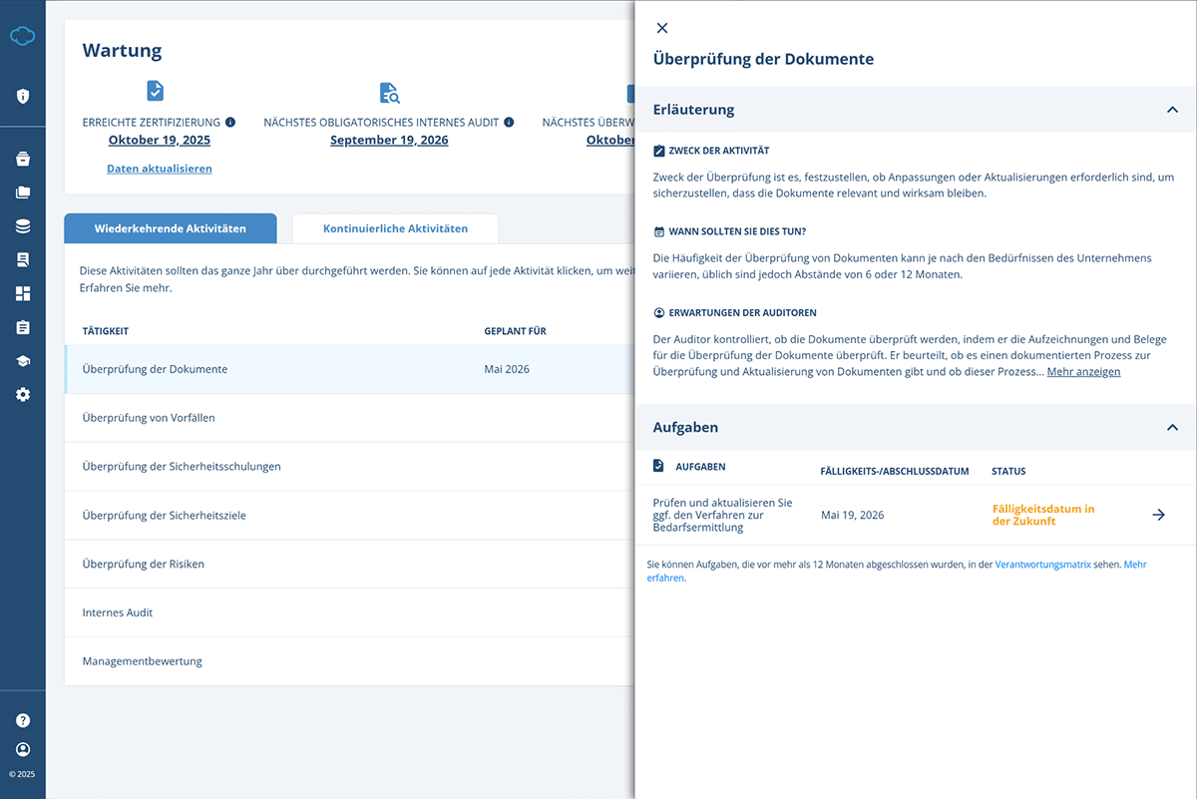Select the Internes Audit activity row
The image size is (1197, 799).
coord(118,612)
